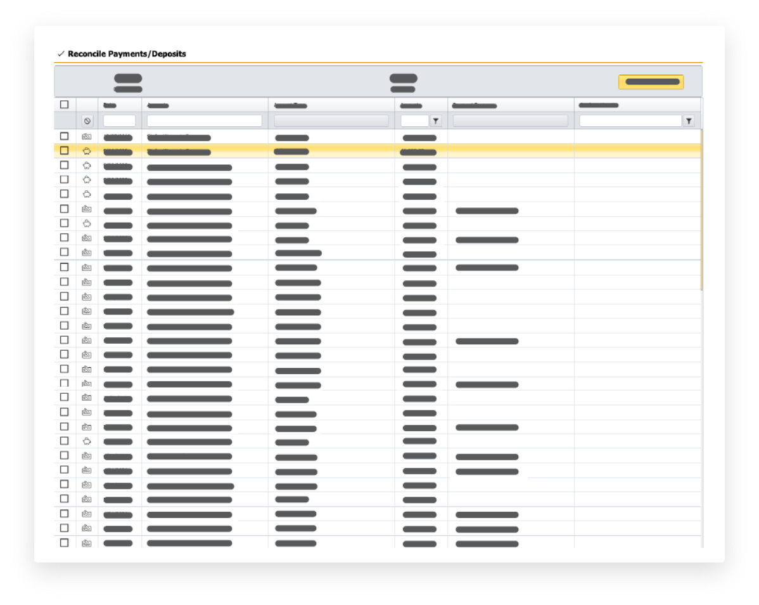The width and height of the screenshot is (759, 605).
Task: Click the clear-filter prohibition icon in the filter row
Action: pos(87,120)
